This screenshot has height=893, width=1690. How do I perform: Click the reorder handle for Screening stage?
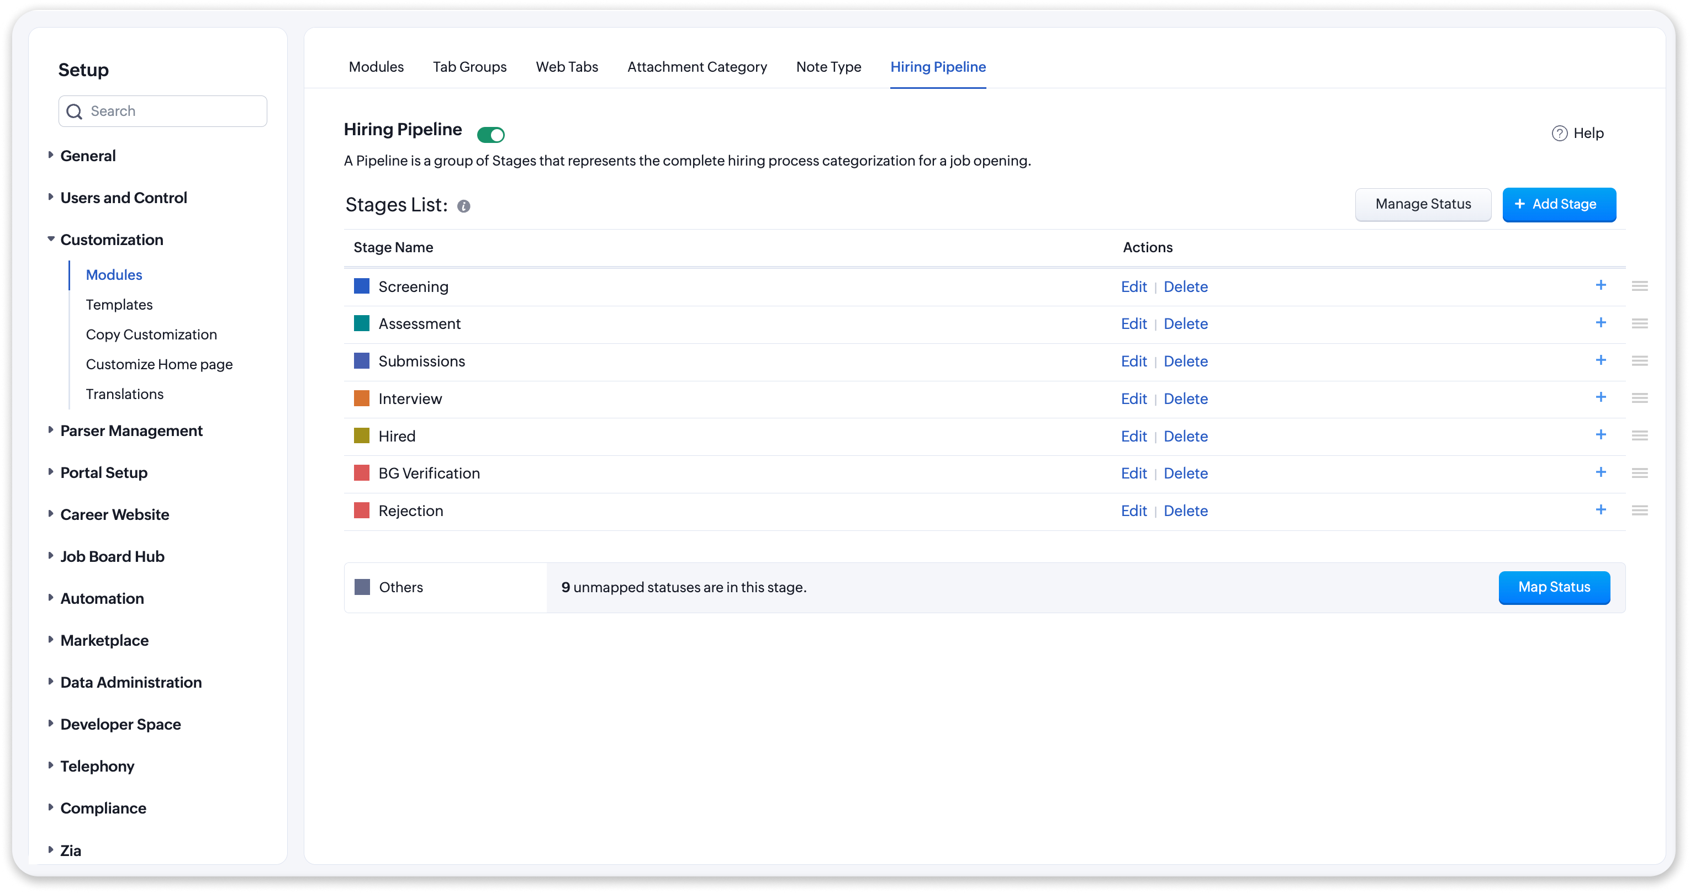tap(1640, 286)
